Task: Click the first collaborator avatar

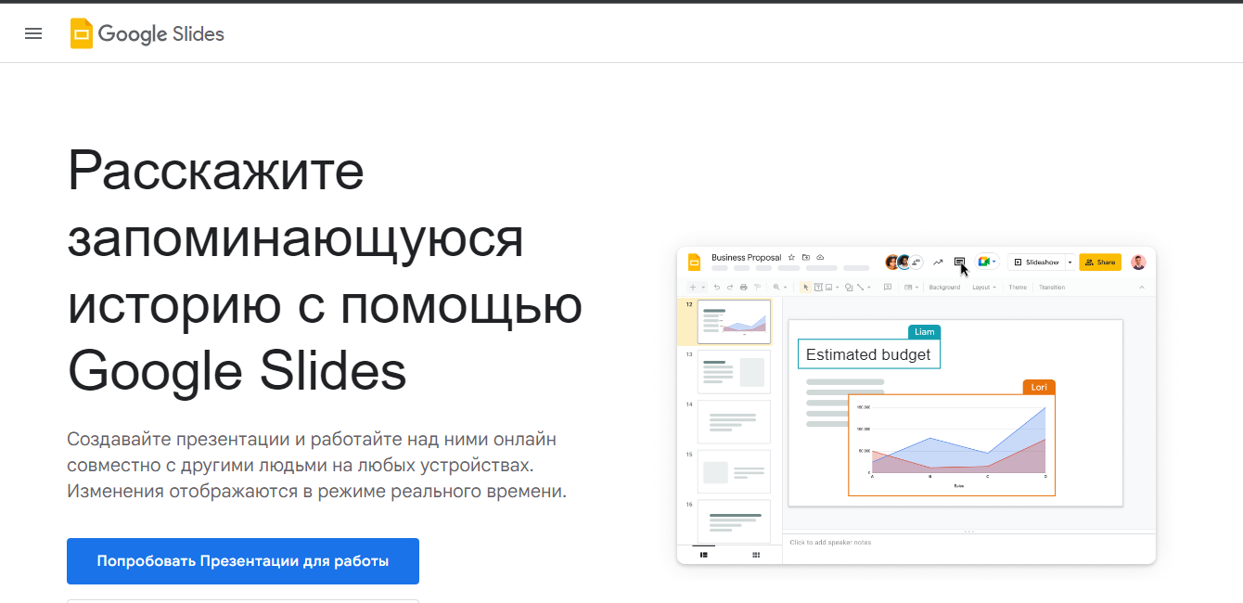Action: click(892, 263)
